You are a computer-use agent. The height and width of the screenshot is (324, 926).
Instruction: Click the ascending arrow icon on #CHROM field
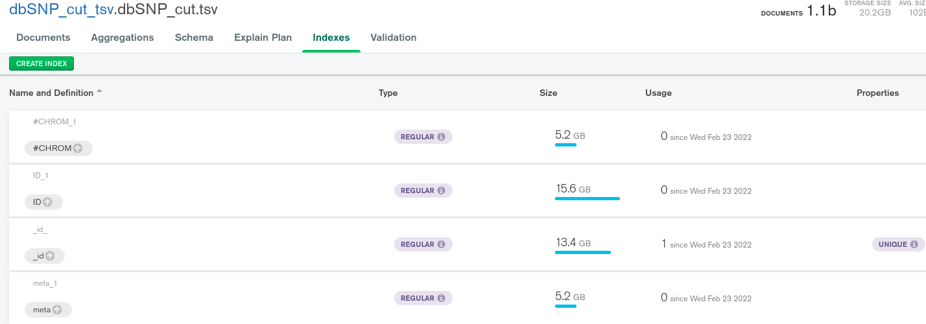78,148
